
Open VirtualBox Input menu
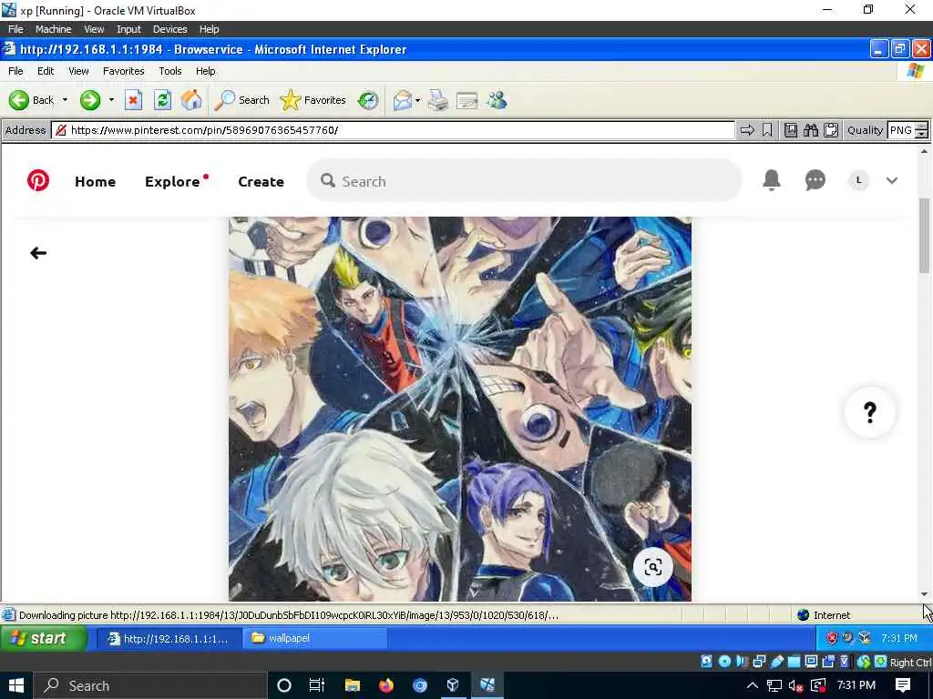(x=128, y=29)
